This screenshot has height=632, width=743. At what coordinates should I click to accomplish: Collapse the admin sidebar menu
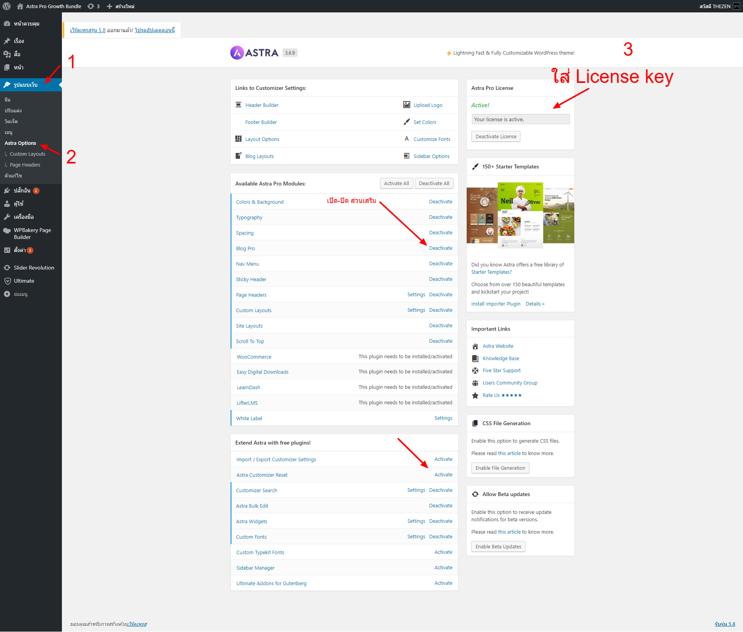(20, 294)
